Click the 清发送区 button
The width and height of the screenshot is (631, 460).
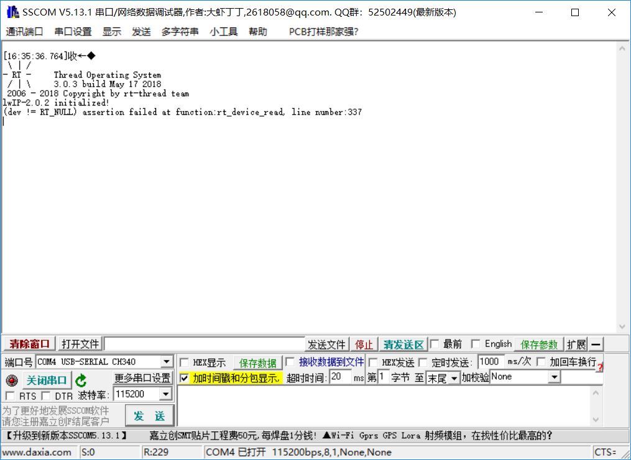tap(403, 345)
